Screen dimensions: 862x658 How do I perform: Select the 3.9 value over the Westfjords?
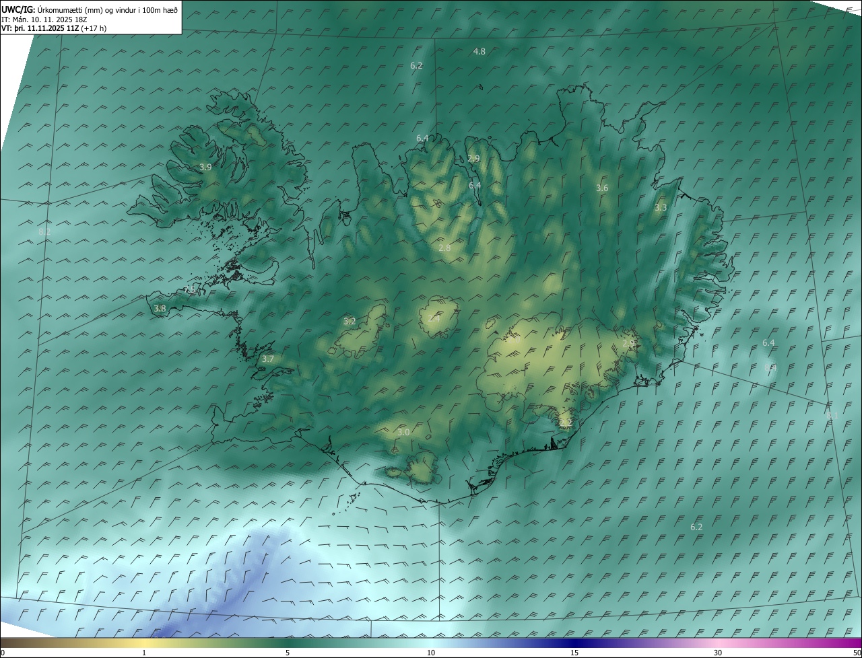tap(206, 167)
